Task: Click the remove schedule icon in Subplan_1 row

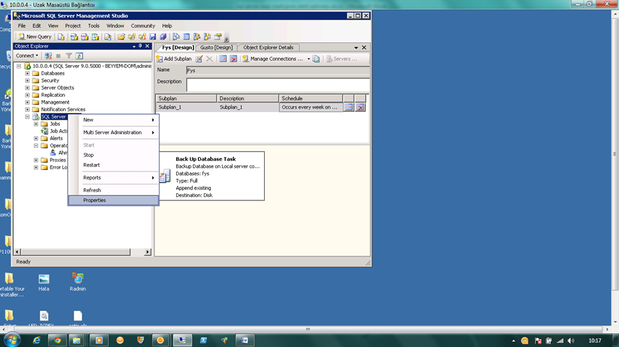Action: pyautogui.click(x=360, y=107)
